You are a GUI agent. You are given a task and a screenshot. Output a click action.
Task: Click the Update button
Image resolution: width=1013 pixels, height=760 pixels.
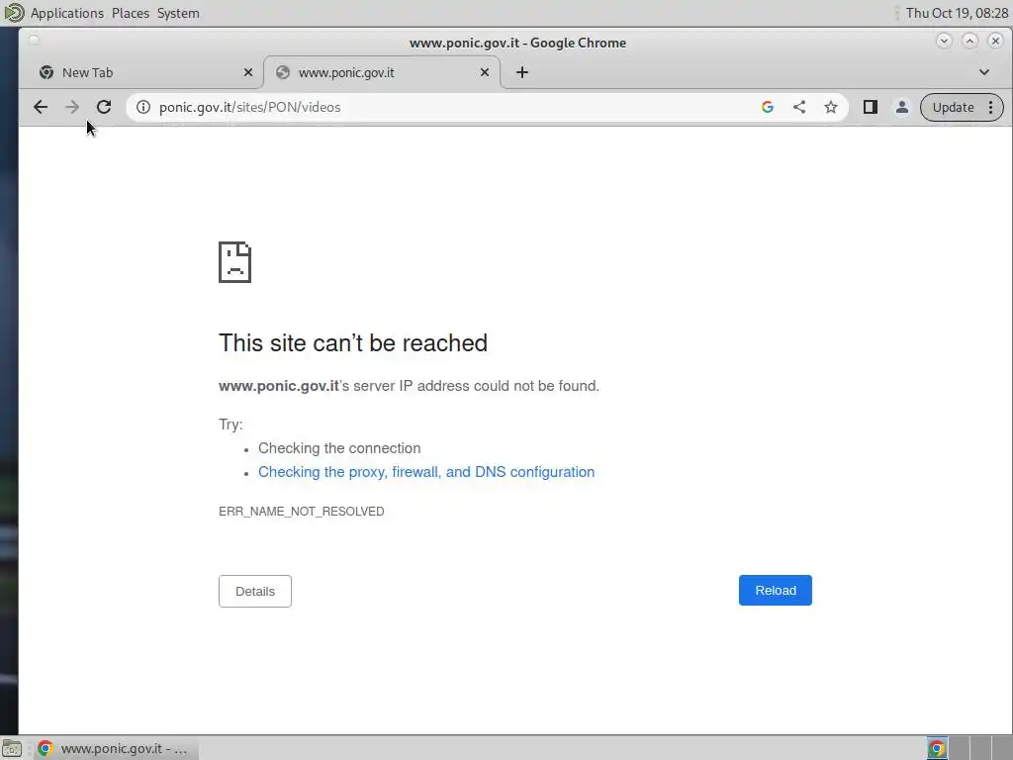coord(953,107)
